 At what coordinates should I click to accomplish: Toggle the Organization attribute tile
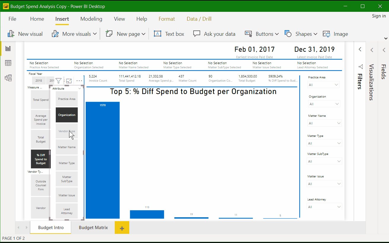tap(67, 115)
